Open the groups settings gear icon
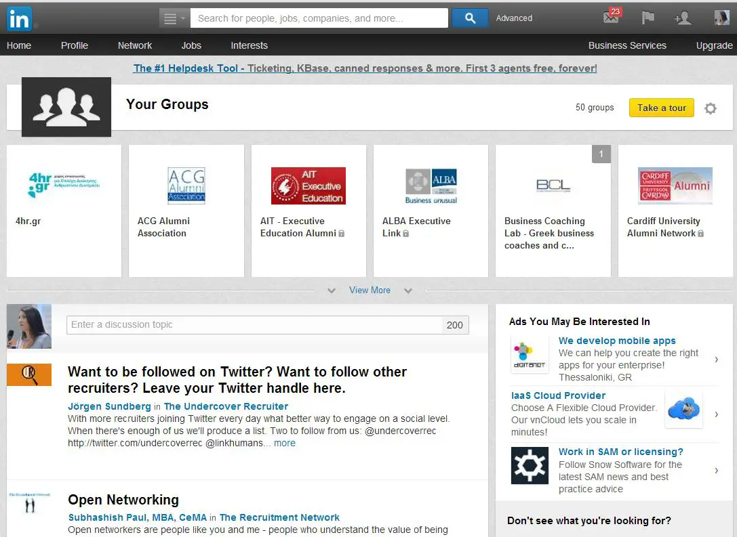This screenshot has height=537, width=737. click(x=710, y=108)
